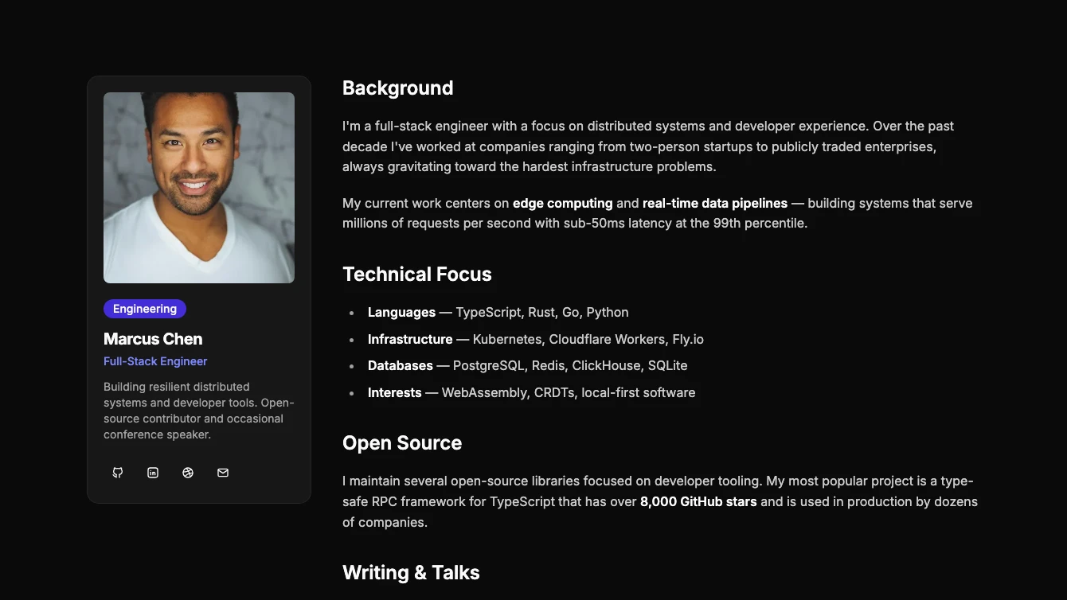Click the "Languages" list item label
This screenshot has height=600, width=1067.
(401, 313)
